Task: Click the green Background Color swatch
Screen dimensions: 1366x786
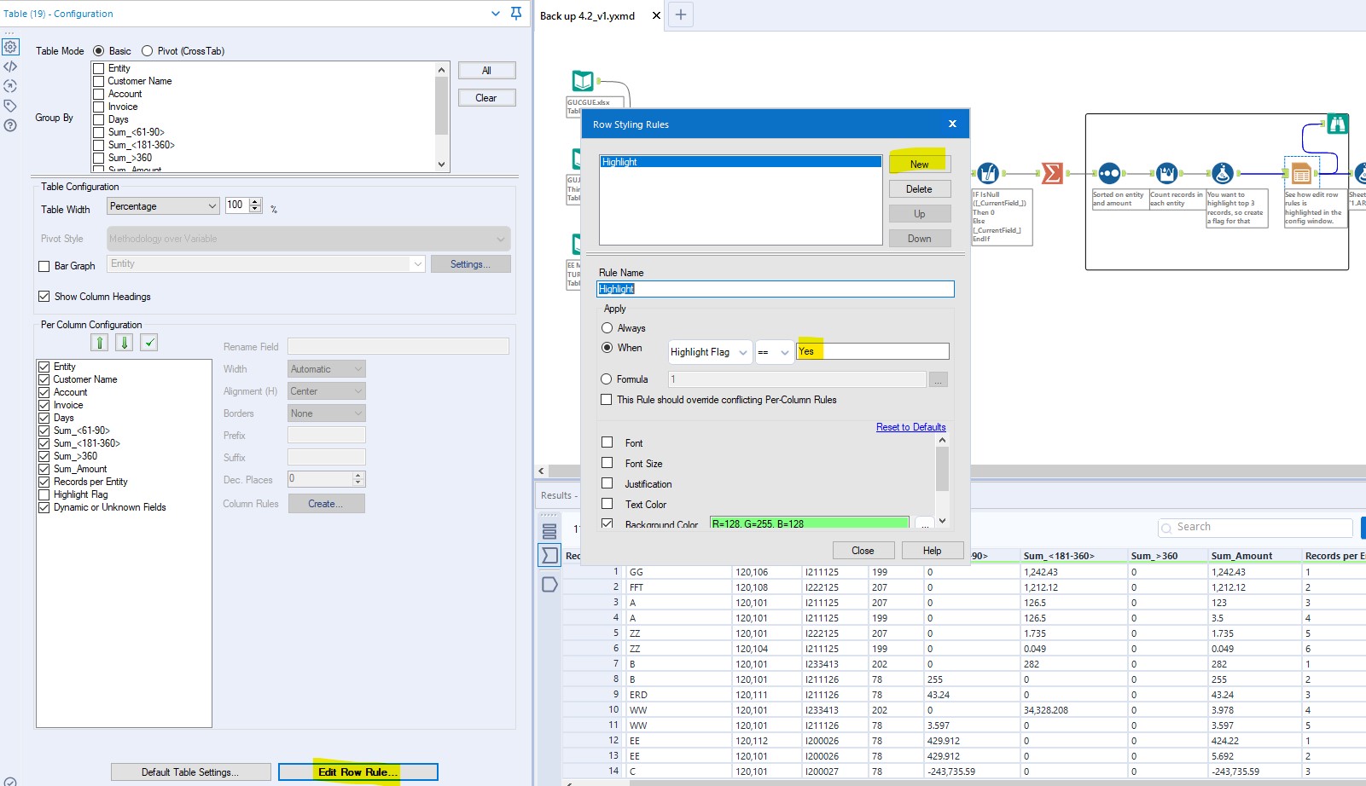Action: point(809,523)
